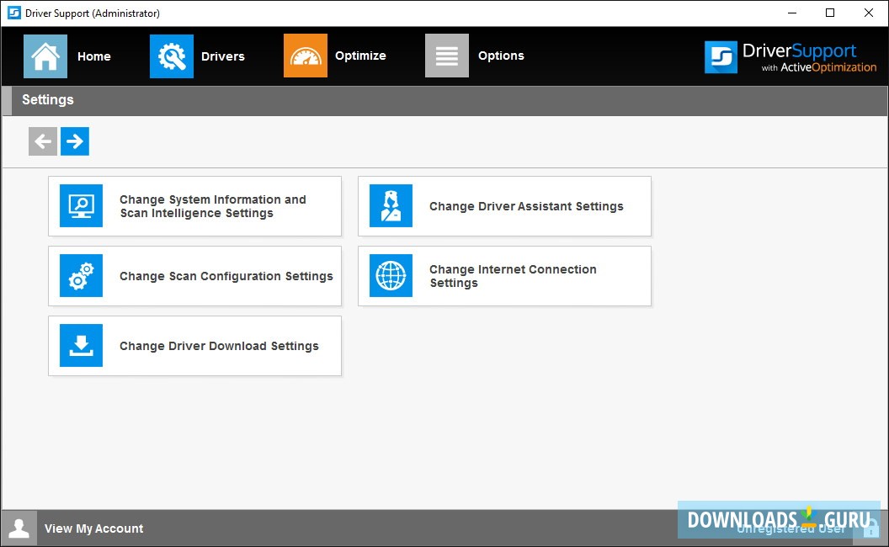This screenshot has width=889, height=547.
Task: Click the DriverSupport logo
Action: click(791, 57)
